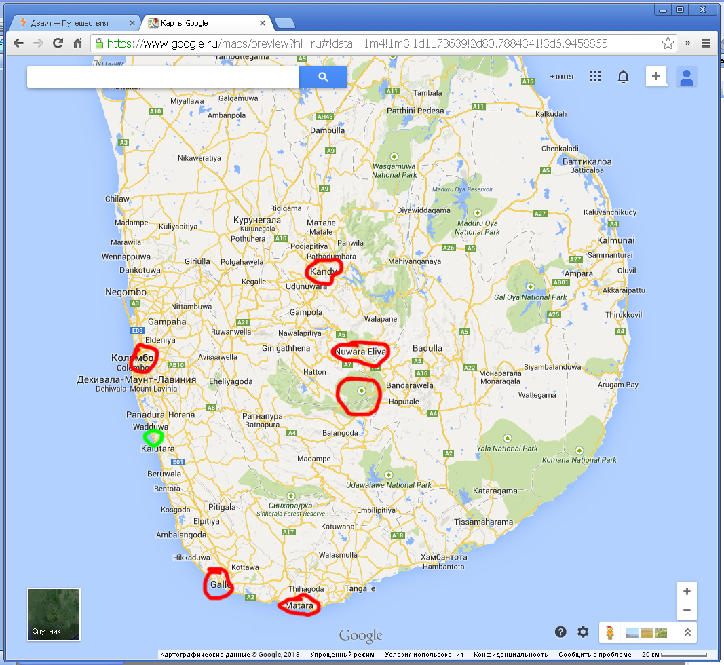Click the browser Back arrow
724x665 pixels.
coord(18,43)
